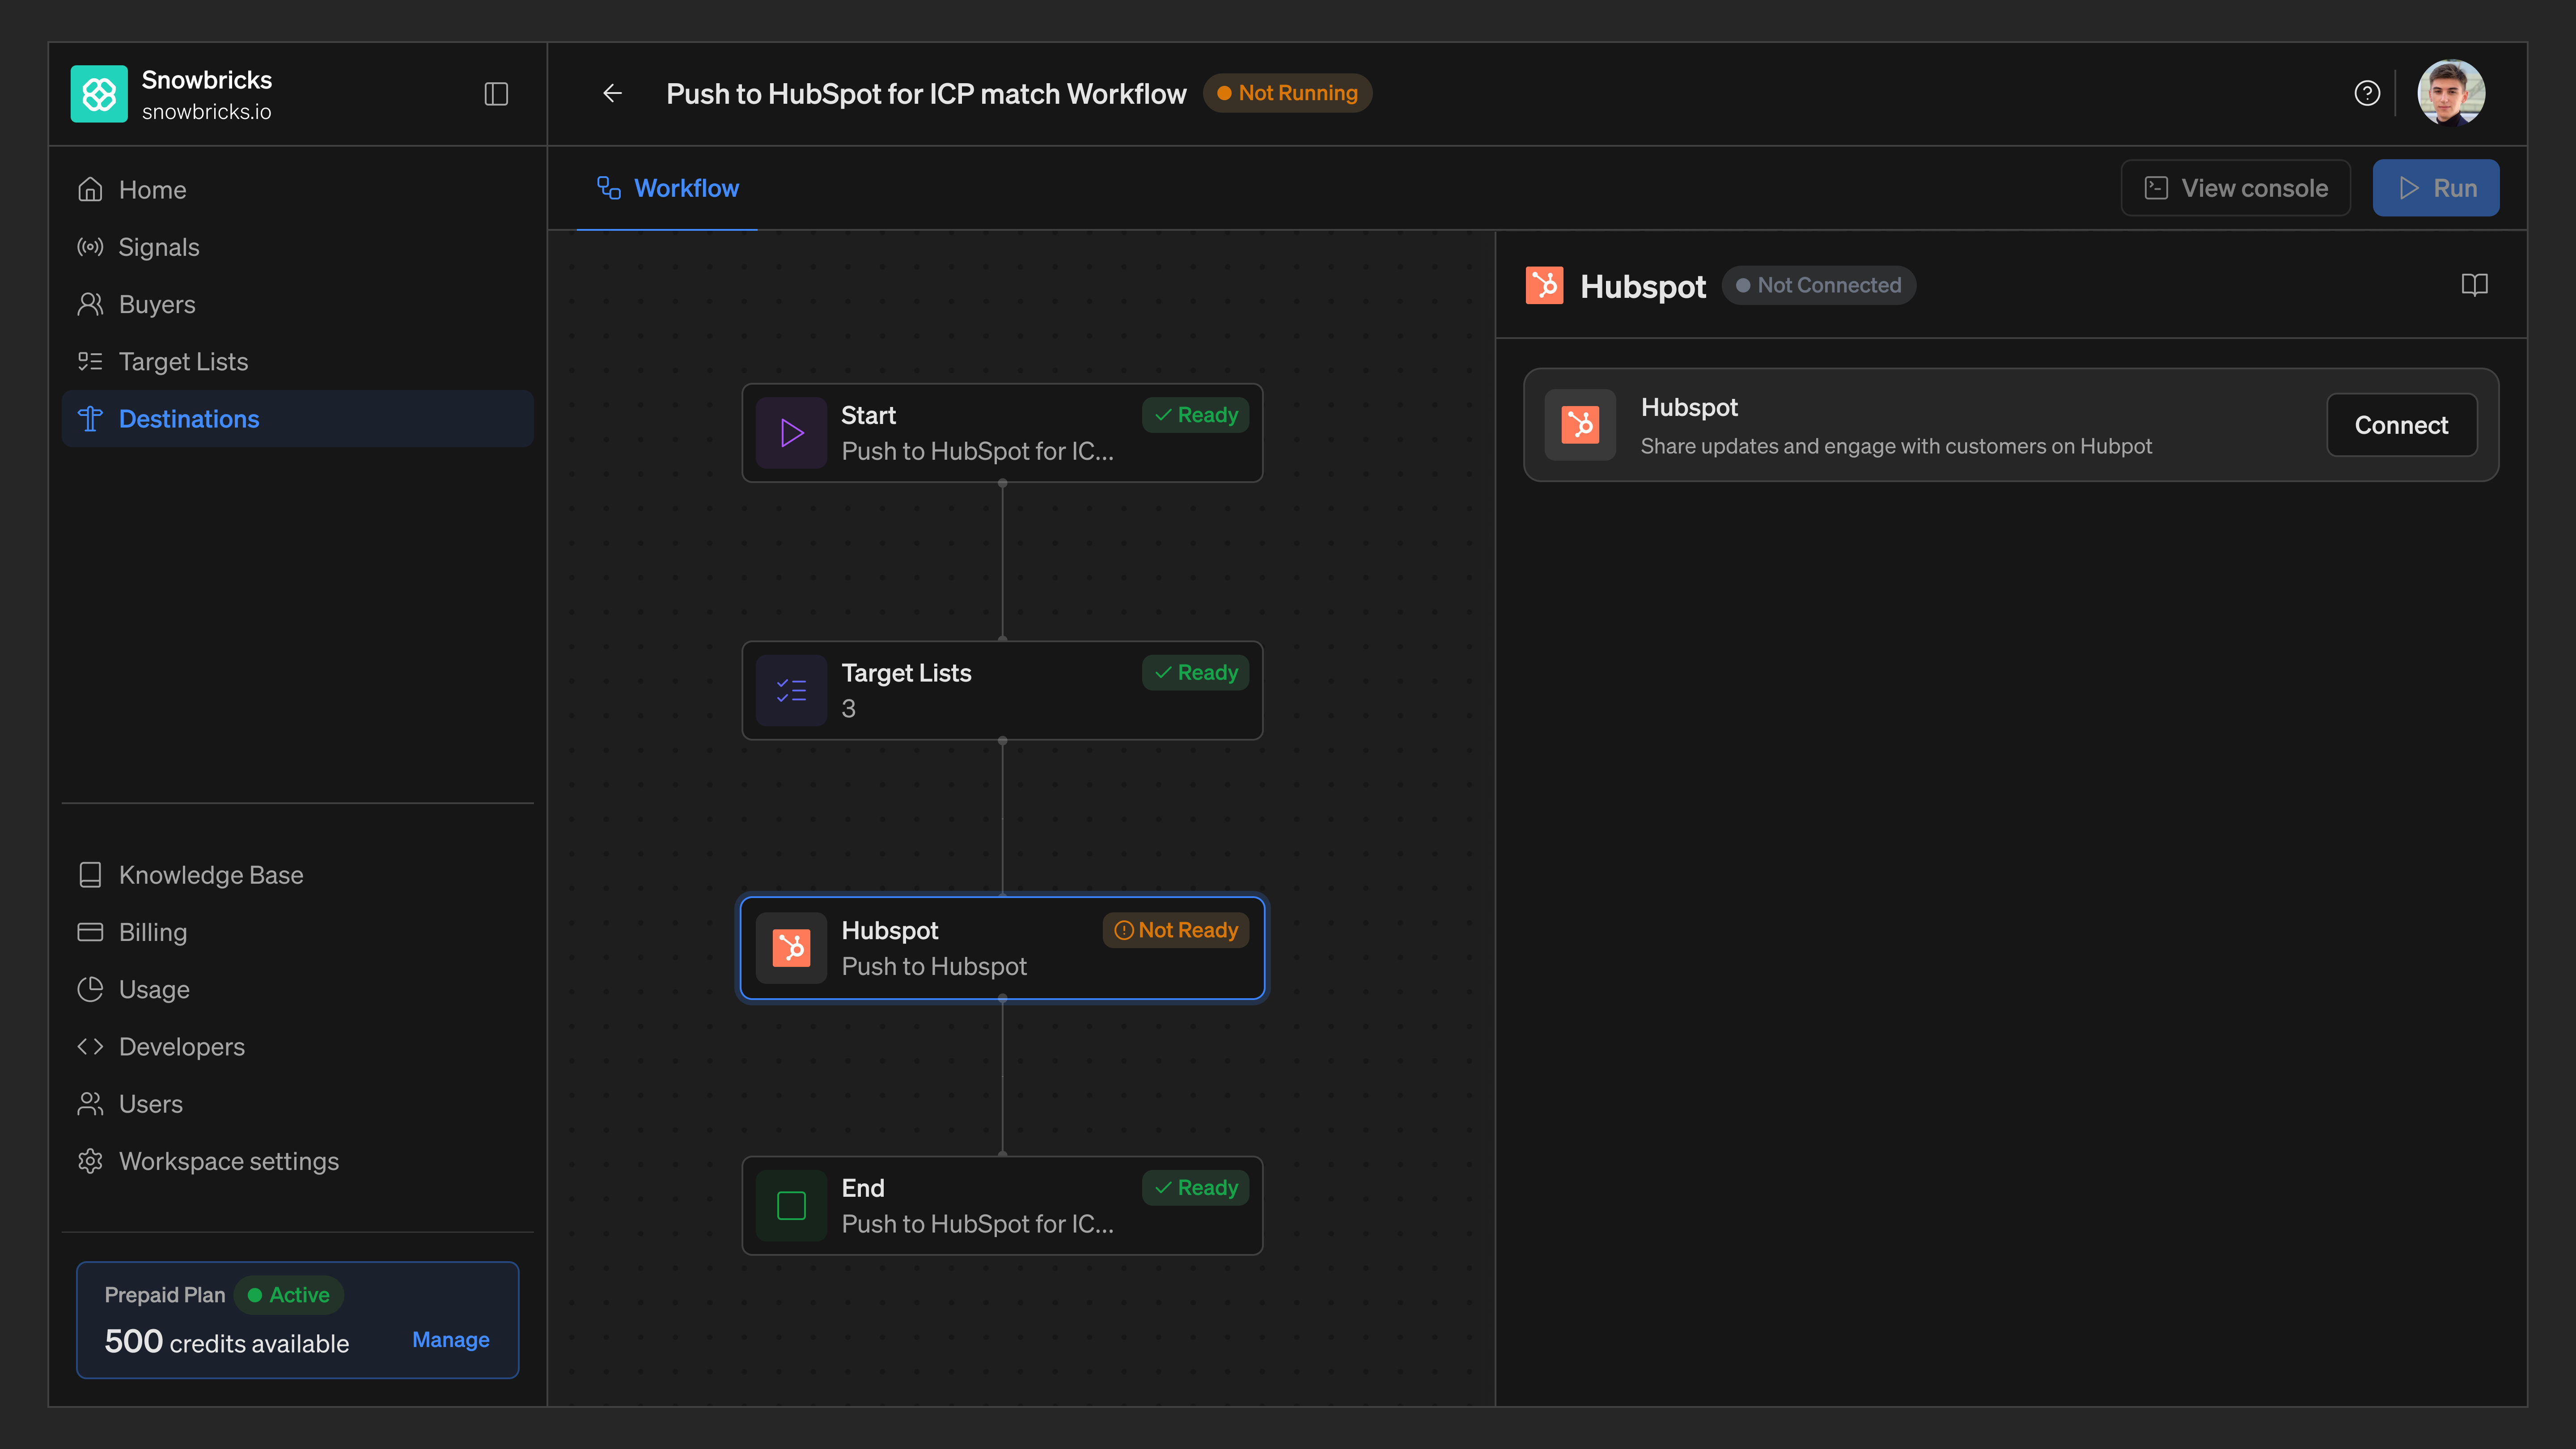2576x1449 pixels.
Task: Open Signals in the sidebar
Action: coord(298,247)
